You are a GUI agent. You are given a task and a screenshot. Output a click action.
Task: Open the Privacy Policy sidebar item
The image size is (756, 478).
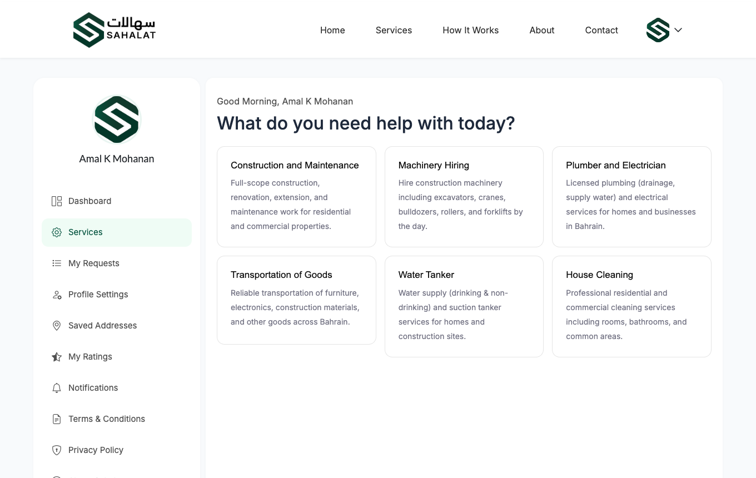click(117, 450)
